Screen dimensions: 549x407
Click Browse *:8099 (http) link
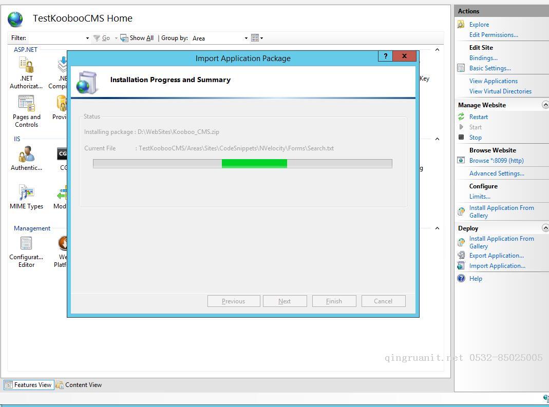click(497, 160)
